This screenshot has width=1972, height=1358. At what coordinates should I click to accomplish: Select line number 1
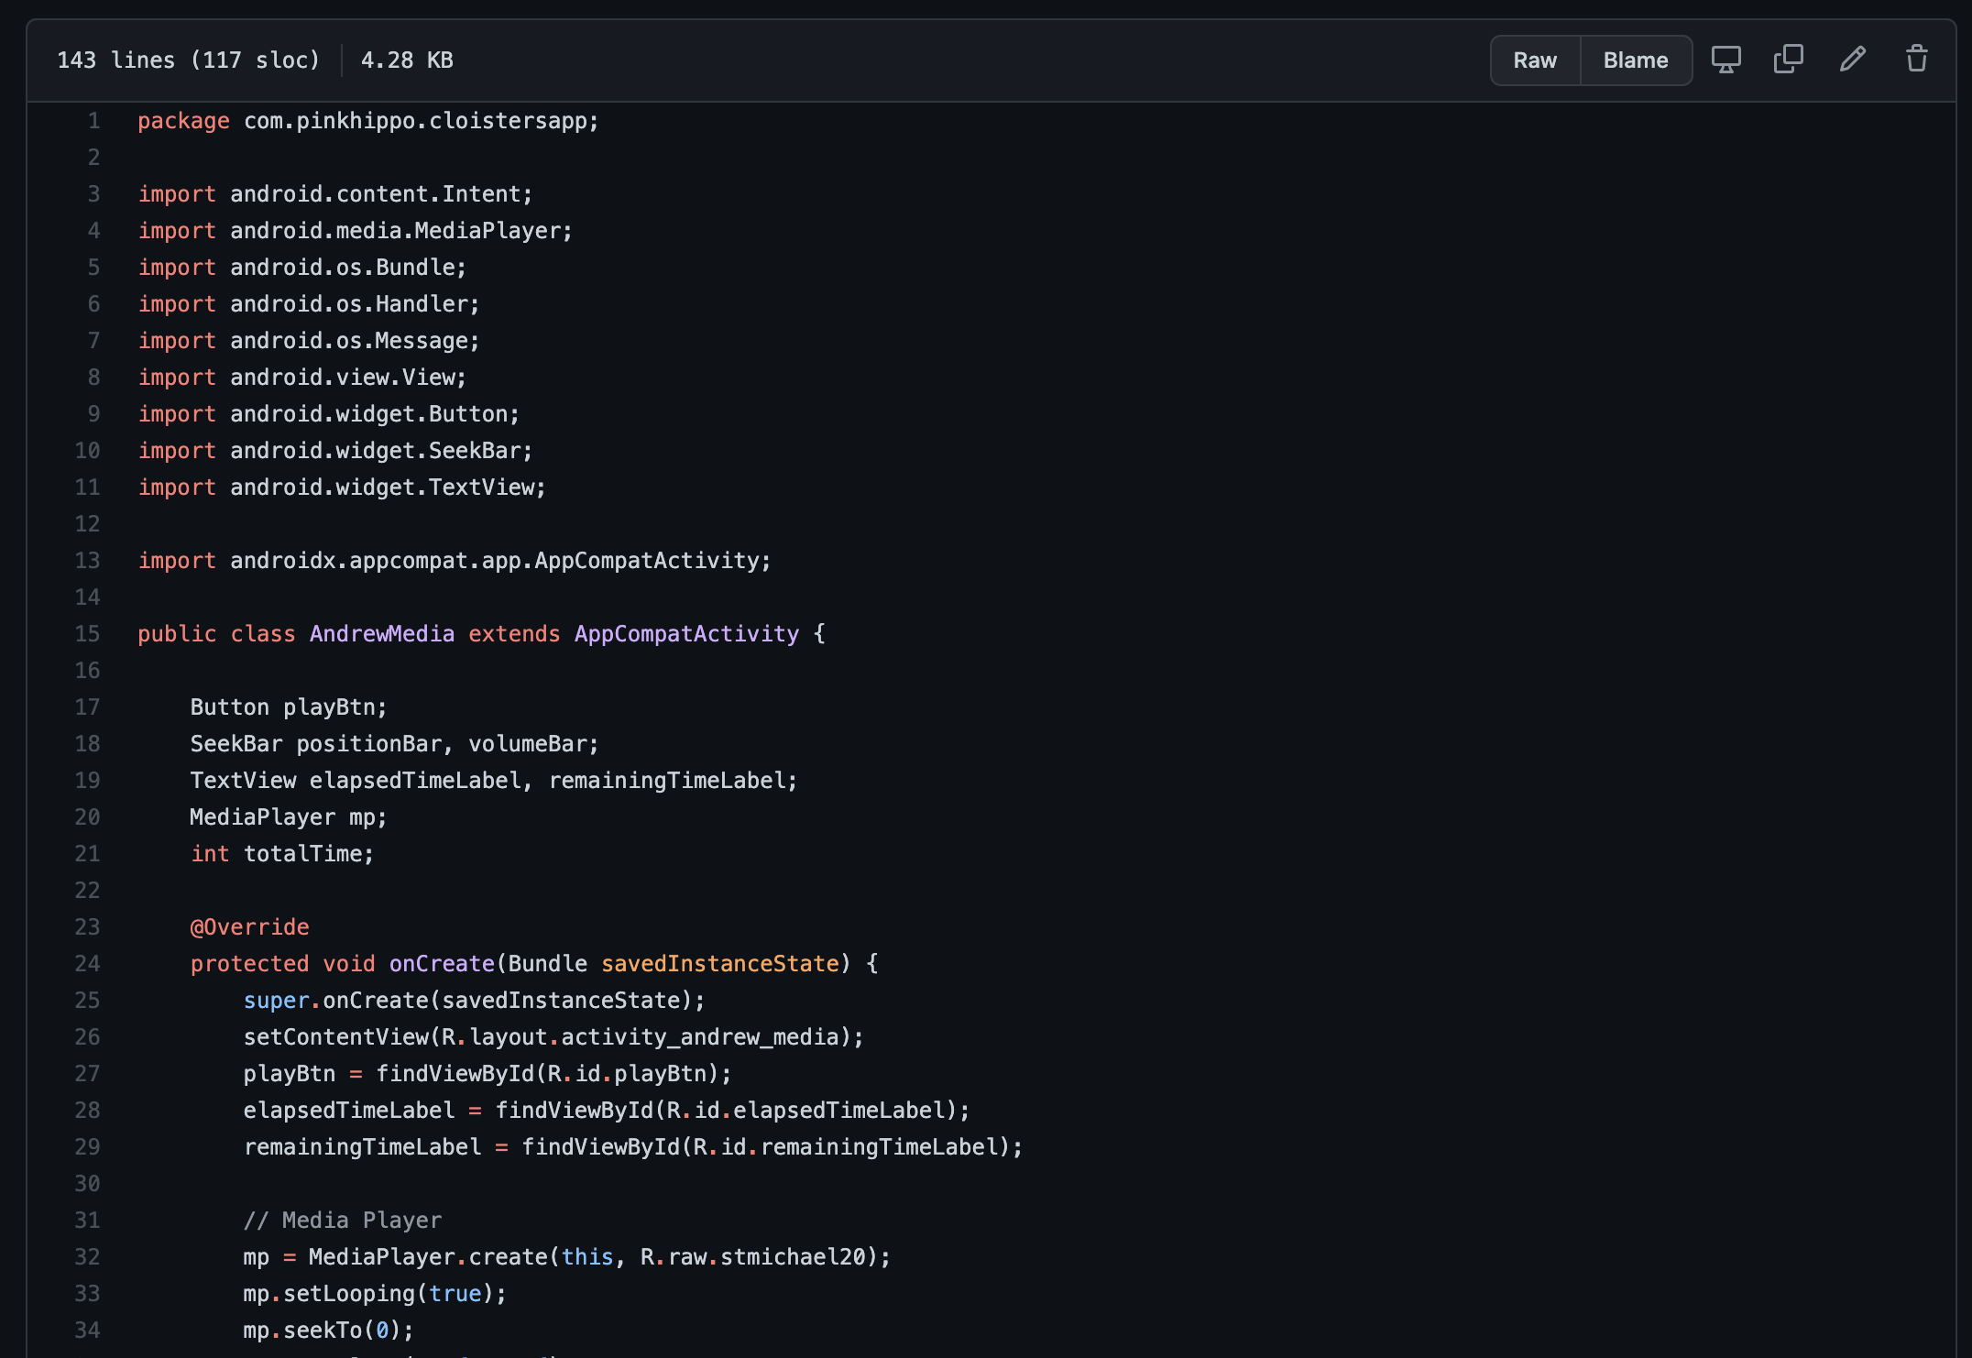coord(93,121)
